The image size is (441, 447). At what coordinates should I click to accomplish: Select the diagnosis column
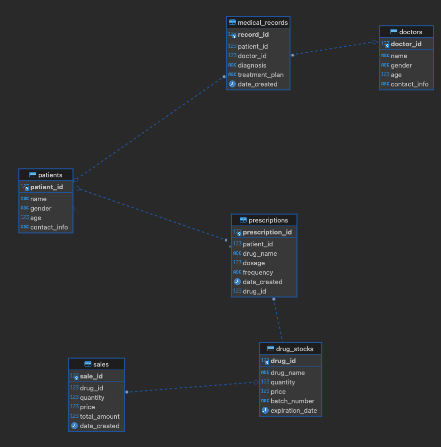click(x=258, y=65)
